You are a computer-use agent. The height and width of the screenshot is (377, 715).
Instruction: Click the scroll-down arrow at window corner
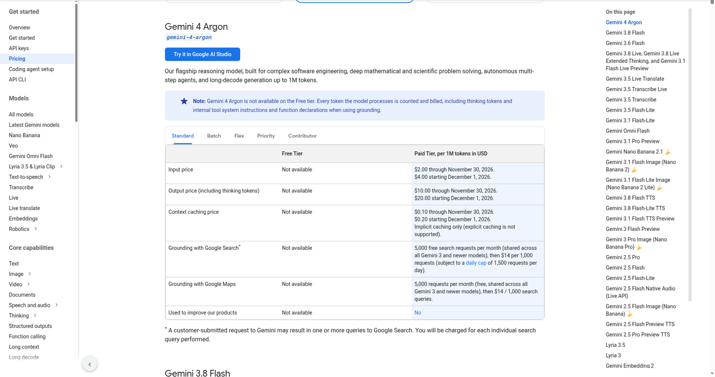pos(712,373)
